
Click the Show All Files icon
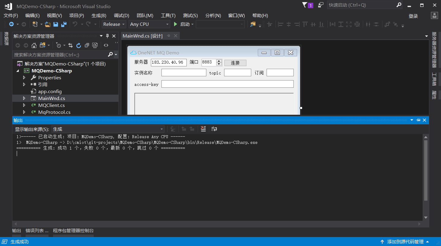(x=95, y=45)
